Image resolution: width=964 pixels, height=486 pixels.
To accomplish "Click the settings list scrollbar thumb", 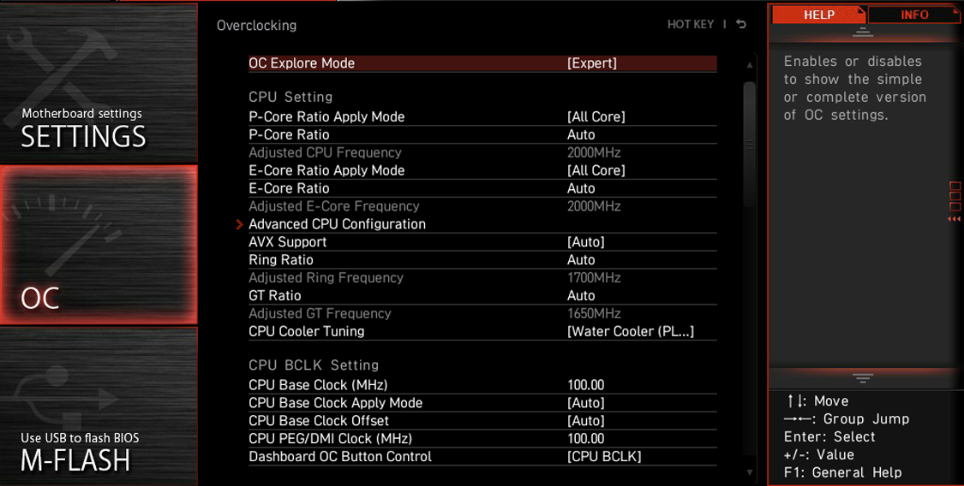I will (751, 144).
